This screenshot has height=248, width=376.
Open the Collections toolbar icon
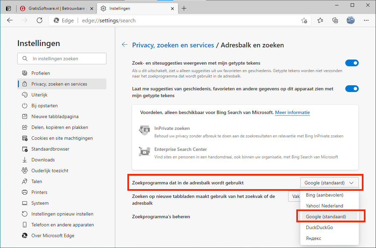[335, 20]
